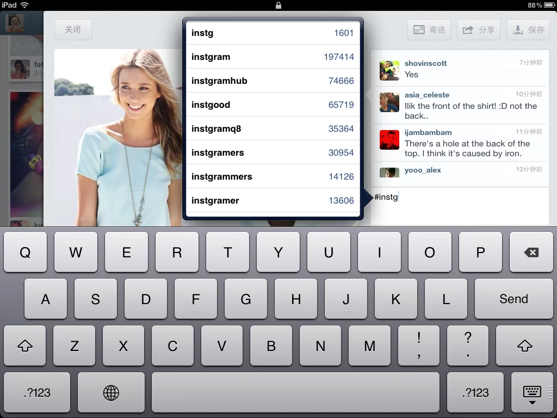Image resolution: width=557 pixels, height=418 pixels.
Task: Tap the question mark and period key
Action: 468,346
